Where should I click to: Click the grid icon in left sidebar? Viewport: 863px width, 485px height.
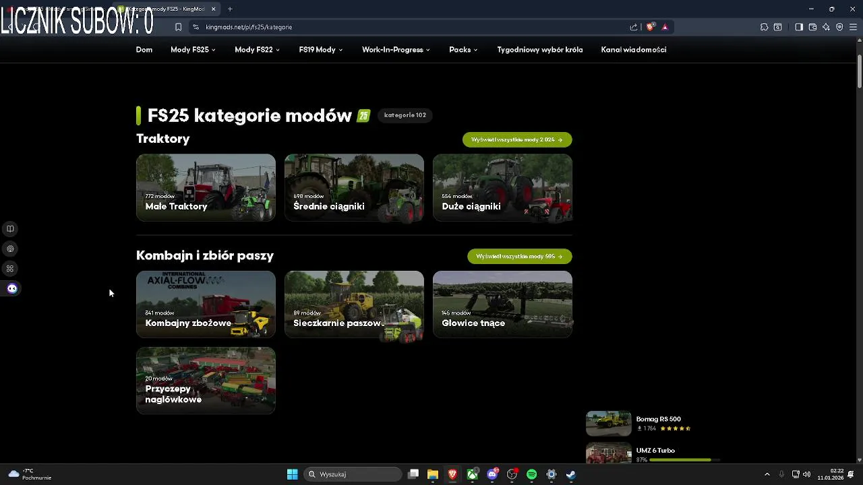click(x=10, y=269)
